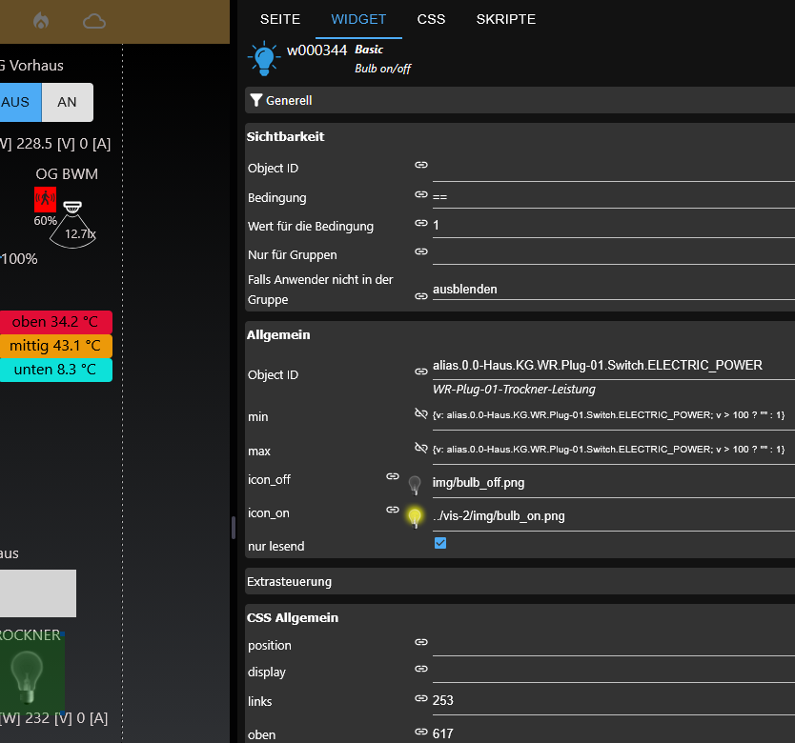Click the link icon next to icon_on
795x743 pixels.
tap(392, 510)
